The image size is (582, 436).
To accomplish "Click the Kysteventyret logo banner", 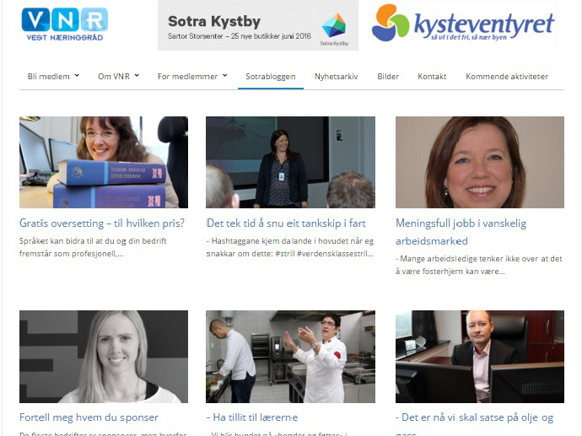I will click(463, 23).
